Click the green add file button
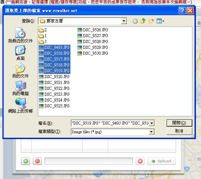201x179 pixels. click(26, 161)
